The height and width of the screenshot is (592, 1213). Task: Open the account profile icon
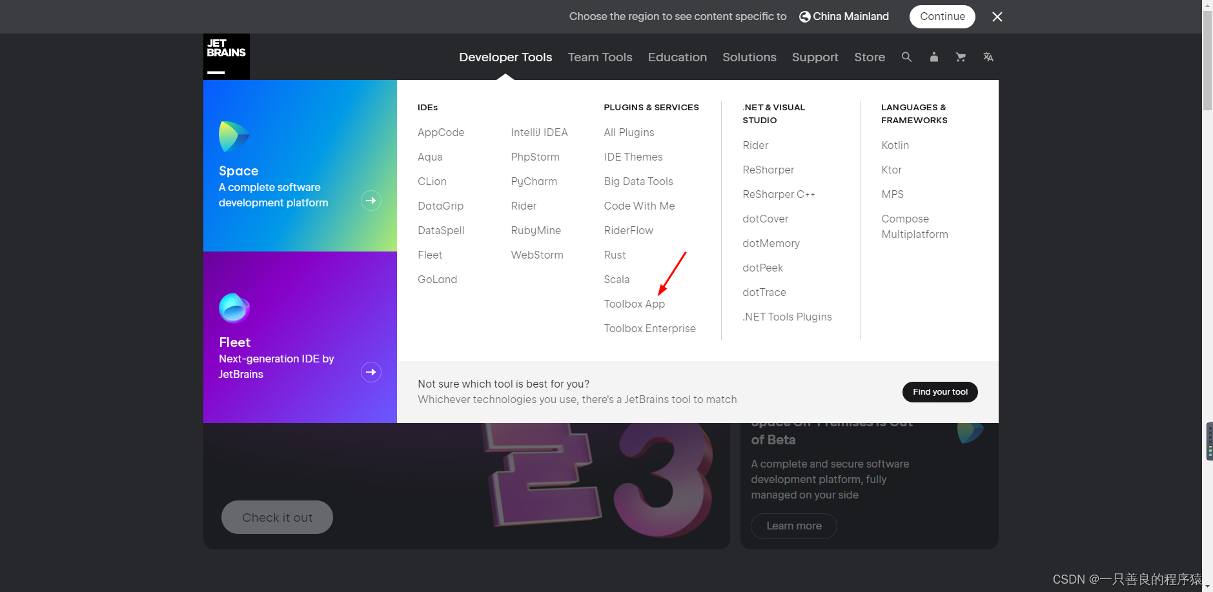[933, 57]
